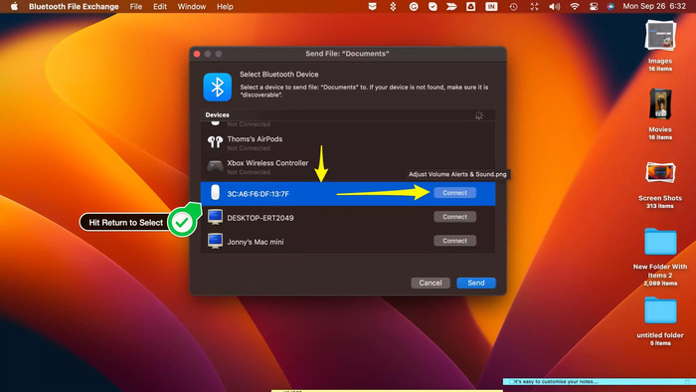Click the tray-shaped icon in menu bar
The image size is (696, 392).
coord(373,7)
